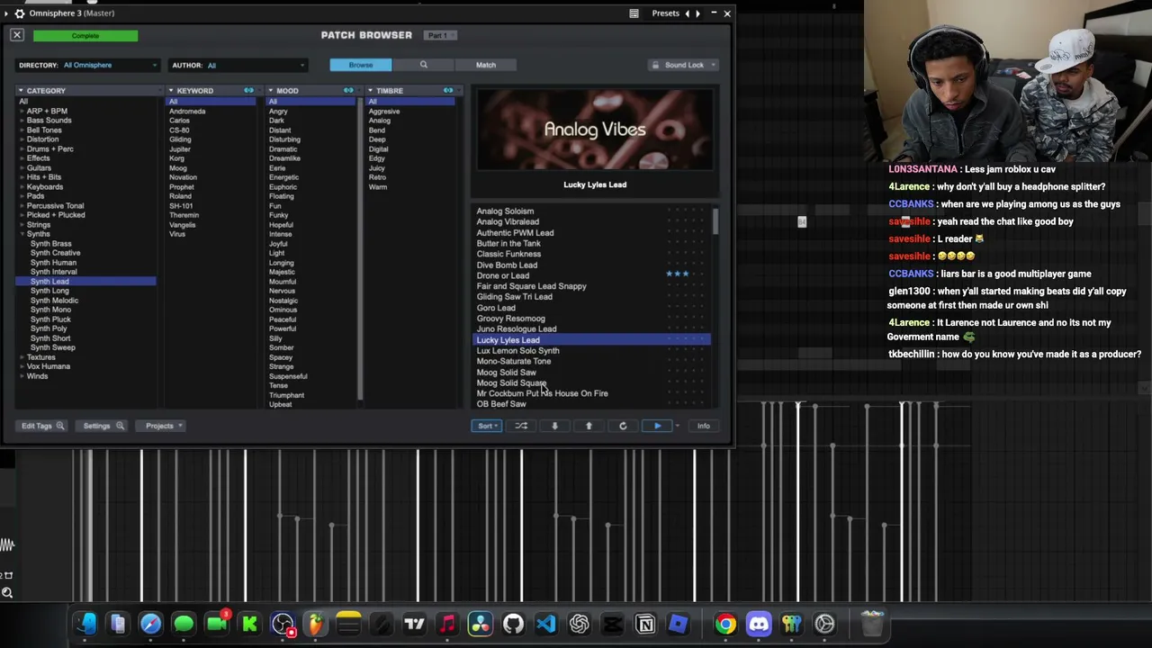Toggle the Timbre column link icon

click(448, 91)
